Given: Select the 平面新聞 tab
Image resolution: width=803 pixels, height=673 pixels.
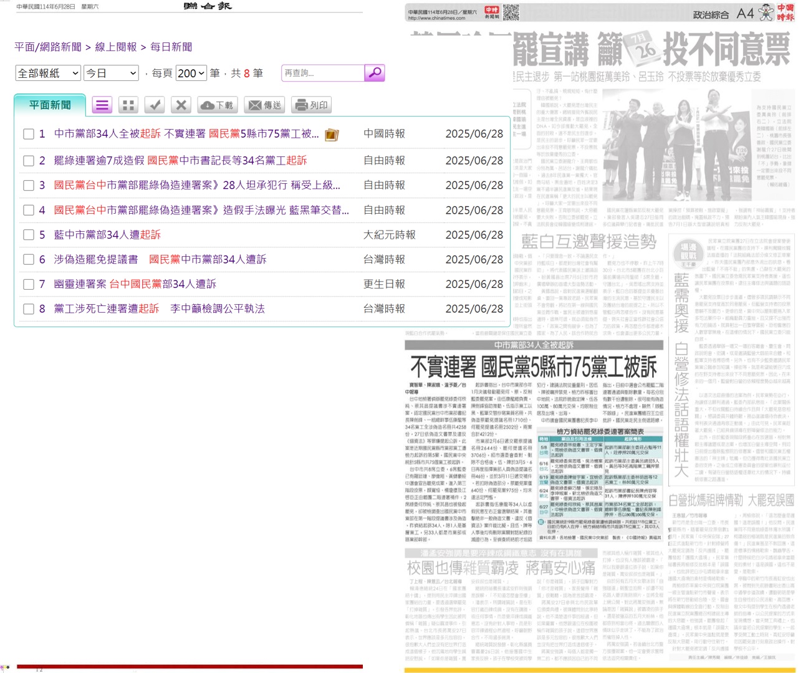Looking at the screenshot, I should 50,105.
